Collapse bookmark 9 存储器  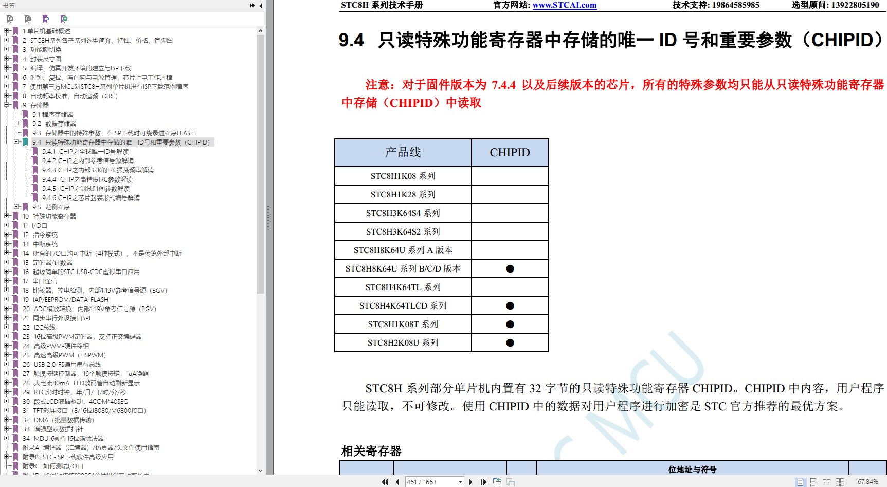(x=7, y=105)
